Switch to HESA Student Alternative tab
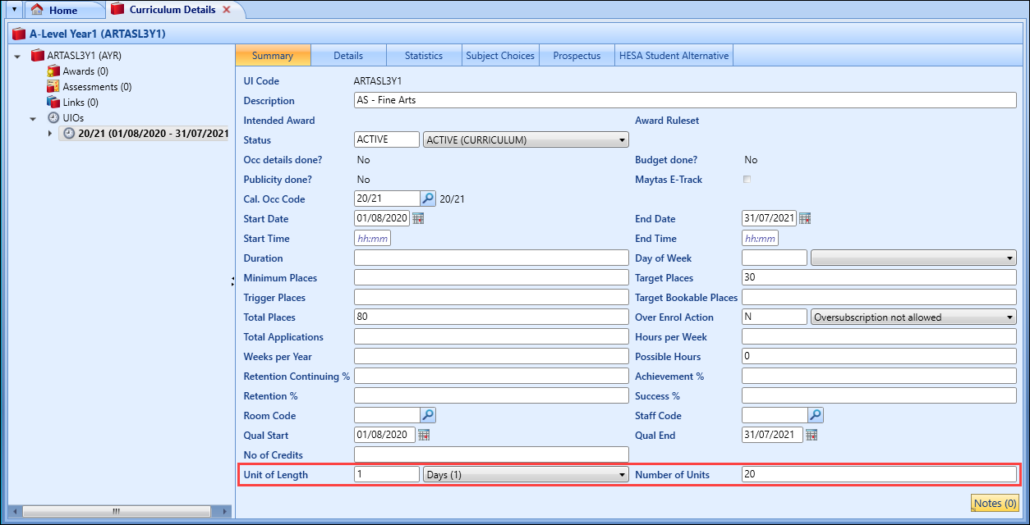Viewport: 1030px width, 525px height. (674, 56)
